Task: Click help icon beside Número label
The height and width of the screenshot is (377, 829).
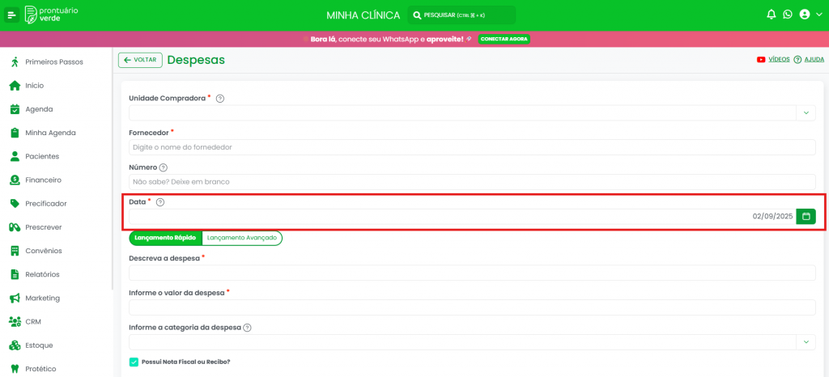Action: pyautogui.click(x=164, y=167)
